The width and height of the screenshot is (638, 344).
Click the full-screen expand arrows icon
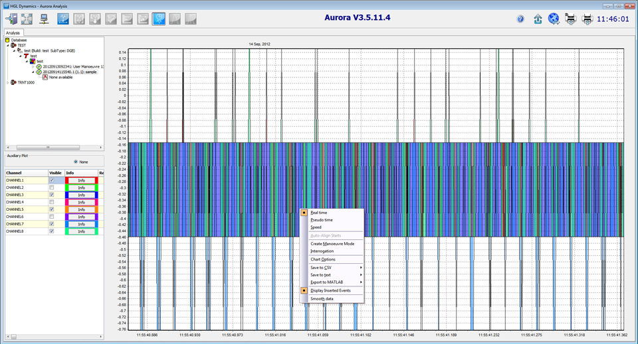pos(27,19)
